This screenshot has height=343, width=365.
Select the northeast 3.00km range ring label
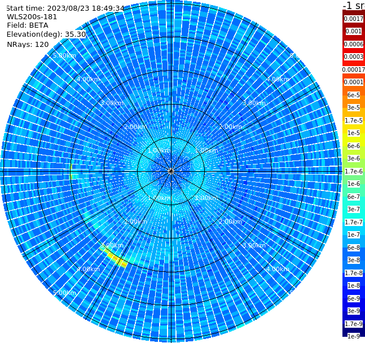pyautogui.click(x=254, y=103)
